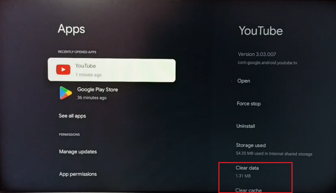Select the Google Play Store triangle icon
Viewport: 336px width, 193px height.
pos(65,93)
